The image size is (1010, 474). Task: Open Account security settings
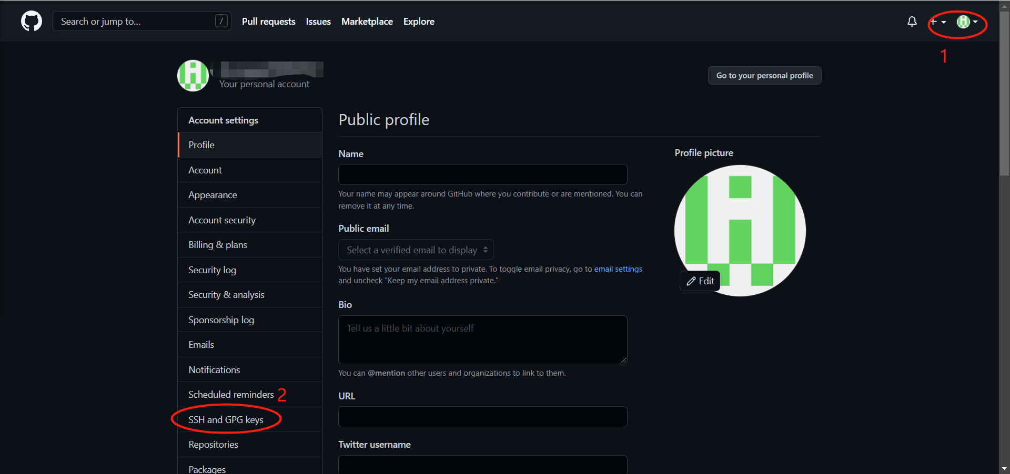250,220
